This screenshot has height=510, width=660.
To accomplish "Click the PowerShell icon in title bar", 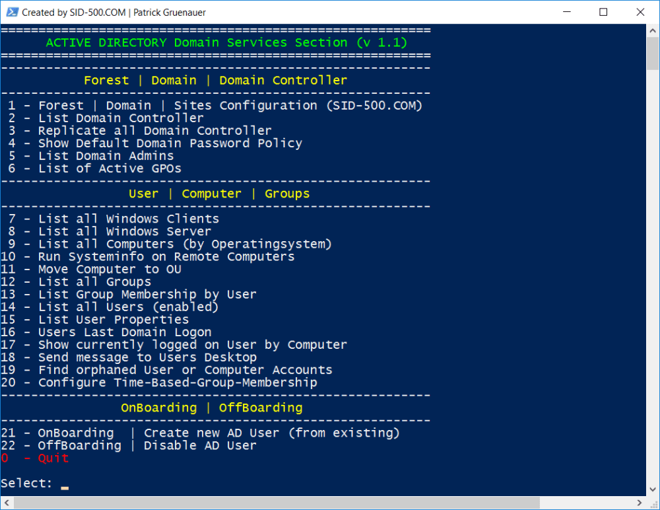I will 11,13.
